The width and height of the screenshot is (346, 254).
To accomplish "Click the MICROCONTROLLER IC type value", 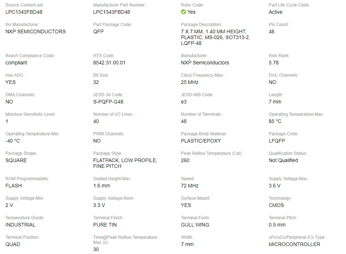I will click(294, 244).
